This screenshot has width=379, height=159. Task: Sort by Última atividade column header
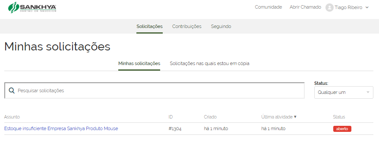pyautogui.click(x=279, y=117)
